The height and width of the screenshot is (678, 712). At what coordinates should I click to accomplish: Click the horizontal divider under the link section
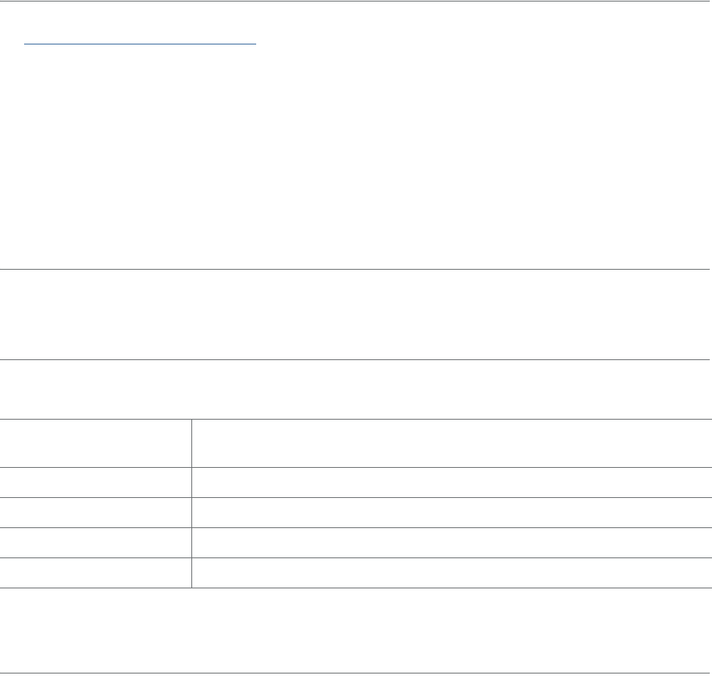click(x=356, y=269)
